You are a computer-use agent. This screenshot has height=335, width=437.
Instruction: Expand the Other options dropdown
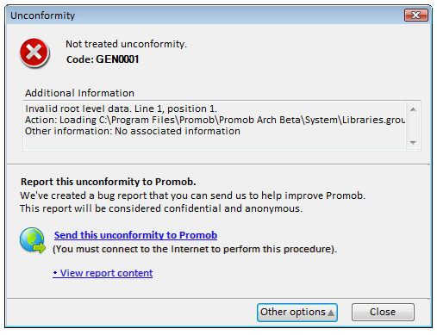coord(297,313)
